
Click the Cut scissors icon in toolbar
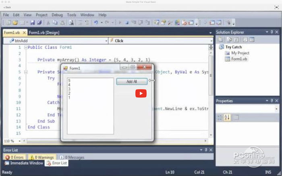coord(48,23)
